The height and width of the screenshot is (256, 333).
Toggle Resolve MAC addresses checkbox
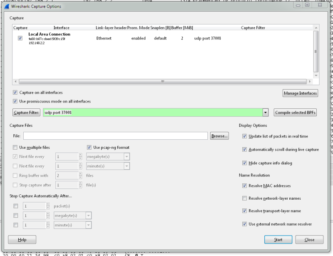(x=244, y=186)
